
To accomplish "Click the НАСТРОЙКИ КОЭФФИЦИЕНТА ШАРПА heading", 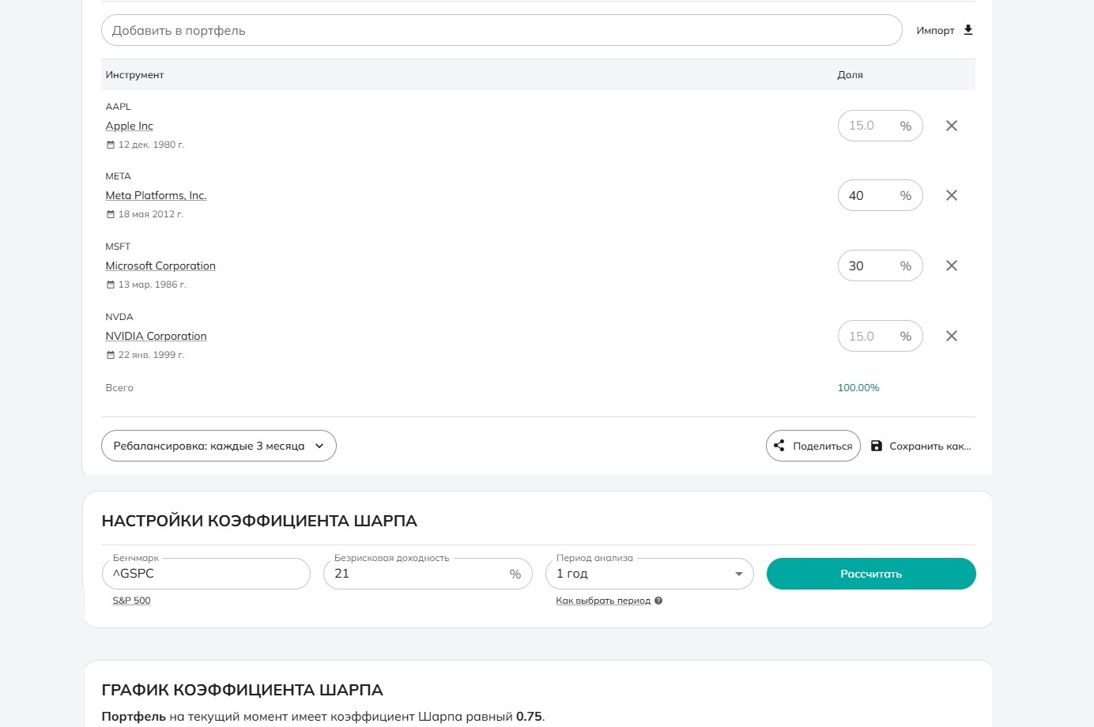I will click(x=259, y=521).
